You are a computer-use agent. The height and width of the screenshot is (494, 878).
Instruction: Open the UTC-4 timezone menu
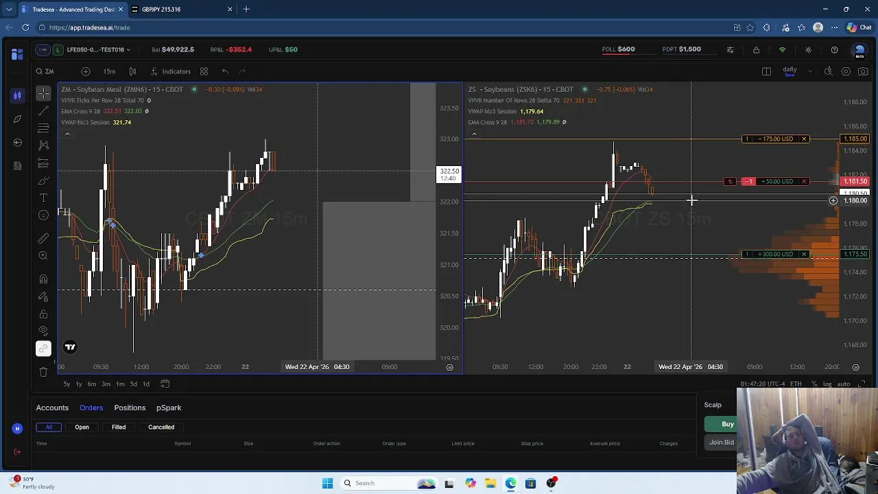tap(762, 384)
